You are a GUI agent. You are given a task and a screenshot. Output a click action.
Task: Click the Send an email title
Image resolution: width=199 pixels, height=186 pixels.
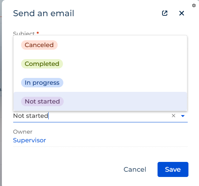[44, 13]
